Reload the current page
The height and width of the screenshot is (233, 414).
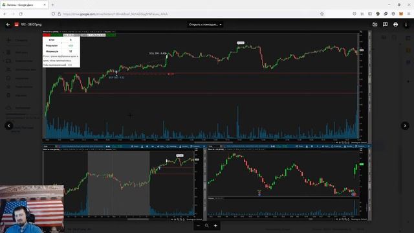(21, 14)
